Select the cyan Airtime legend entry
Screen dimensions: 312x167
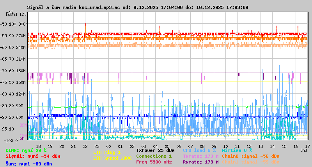237,150
